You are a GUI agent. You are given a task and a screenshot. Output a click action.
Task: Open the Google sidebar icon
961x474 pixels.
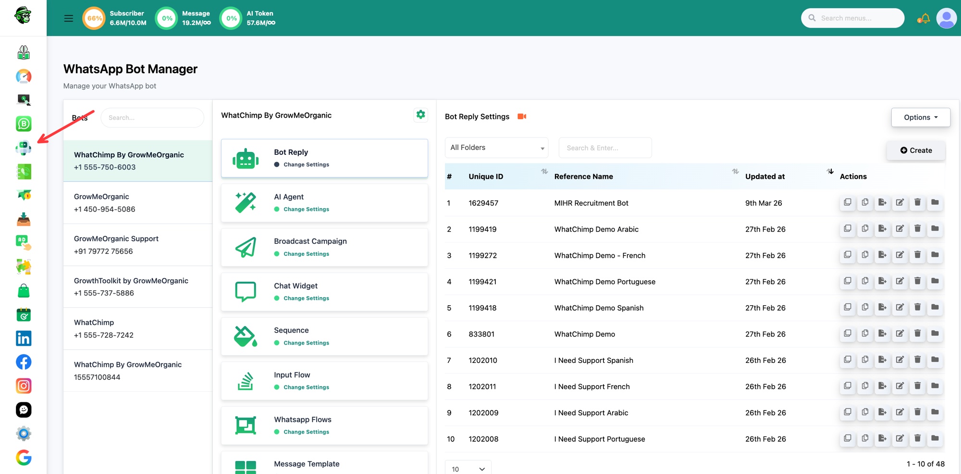click(x=24, y=457)
